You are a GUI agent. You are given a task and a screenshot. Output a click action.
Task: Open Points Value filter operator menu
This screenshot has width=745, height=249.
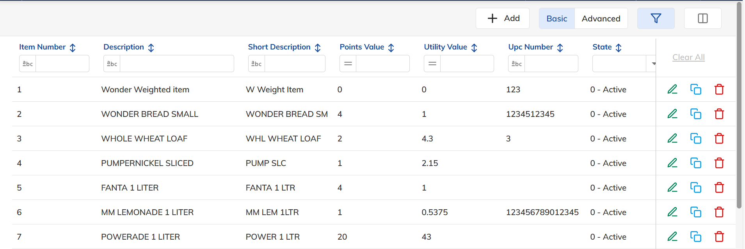click(348, 64)
